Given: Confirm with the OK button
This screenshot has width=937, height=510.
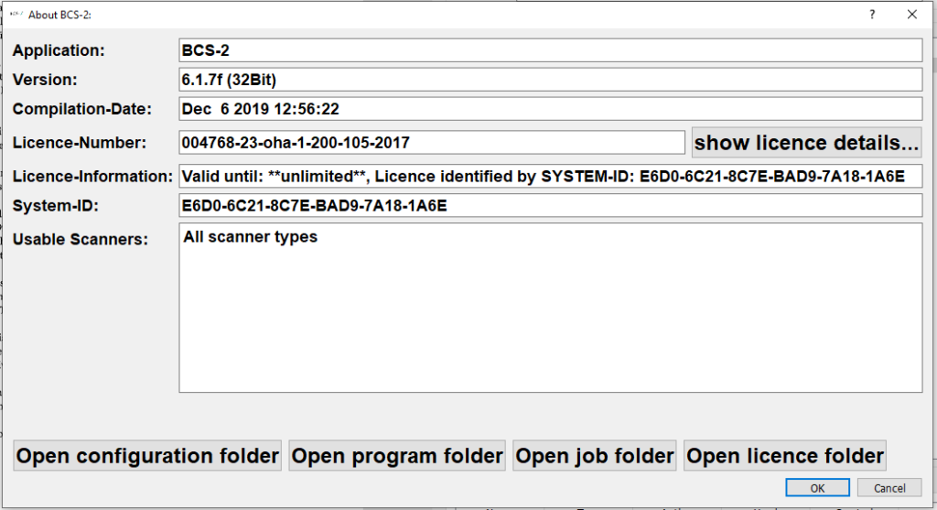Looking at the screenshot, I should pyautogui.click(x=817, y=488).
